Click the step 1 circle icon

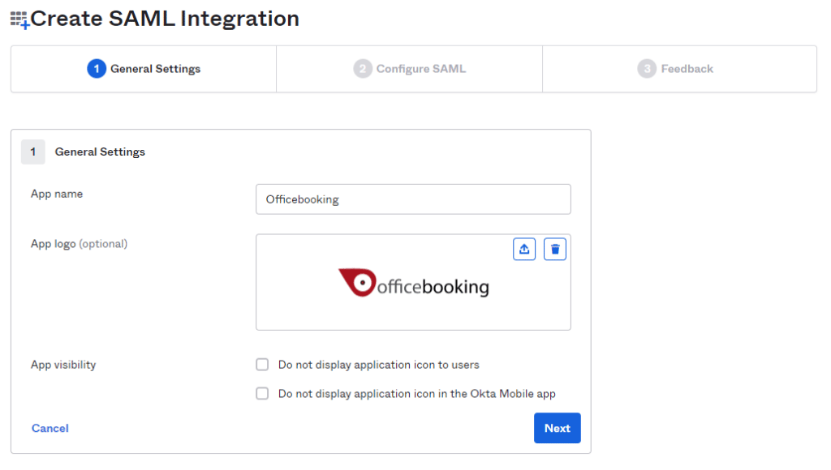(97, 69)
